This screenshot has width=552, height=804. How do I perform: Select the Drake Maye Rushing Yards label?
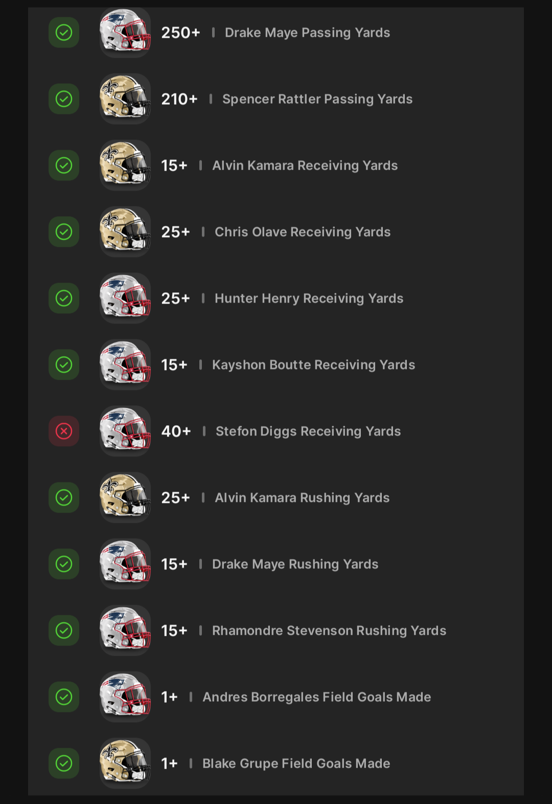tap(295, 564)
